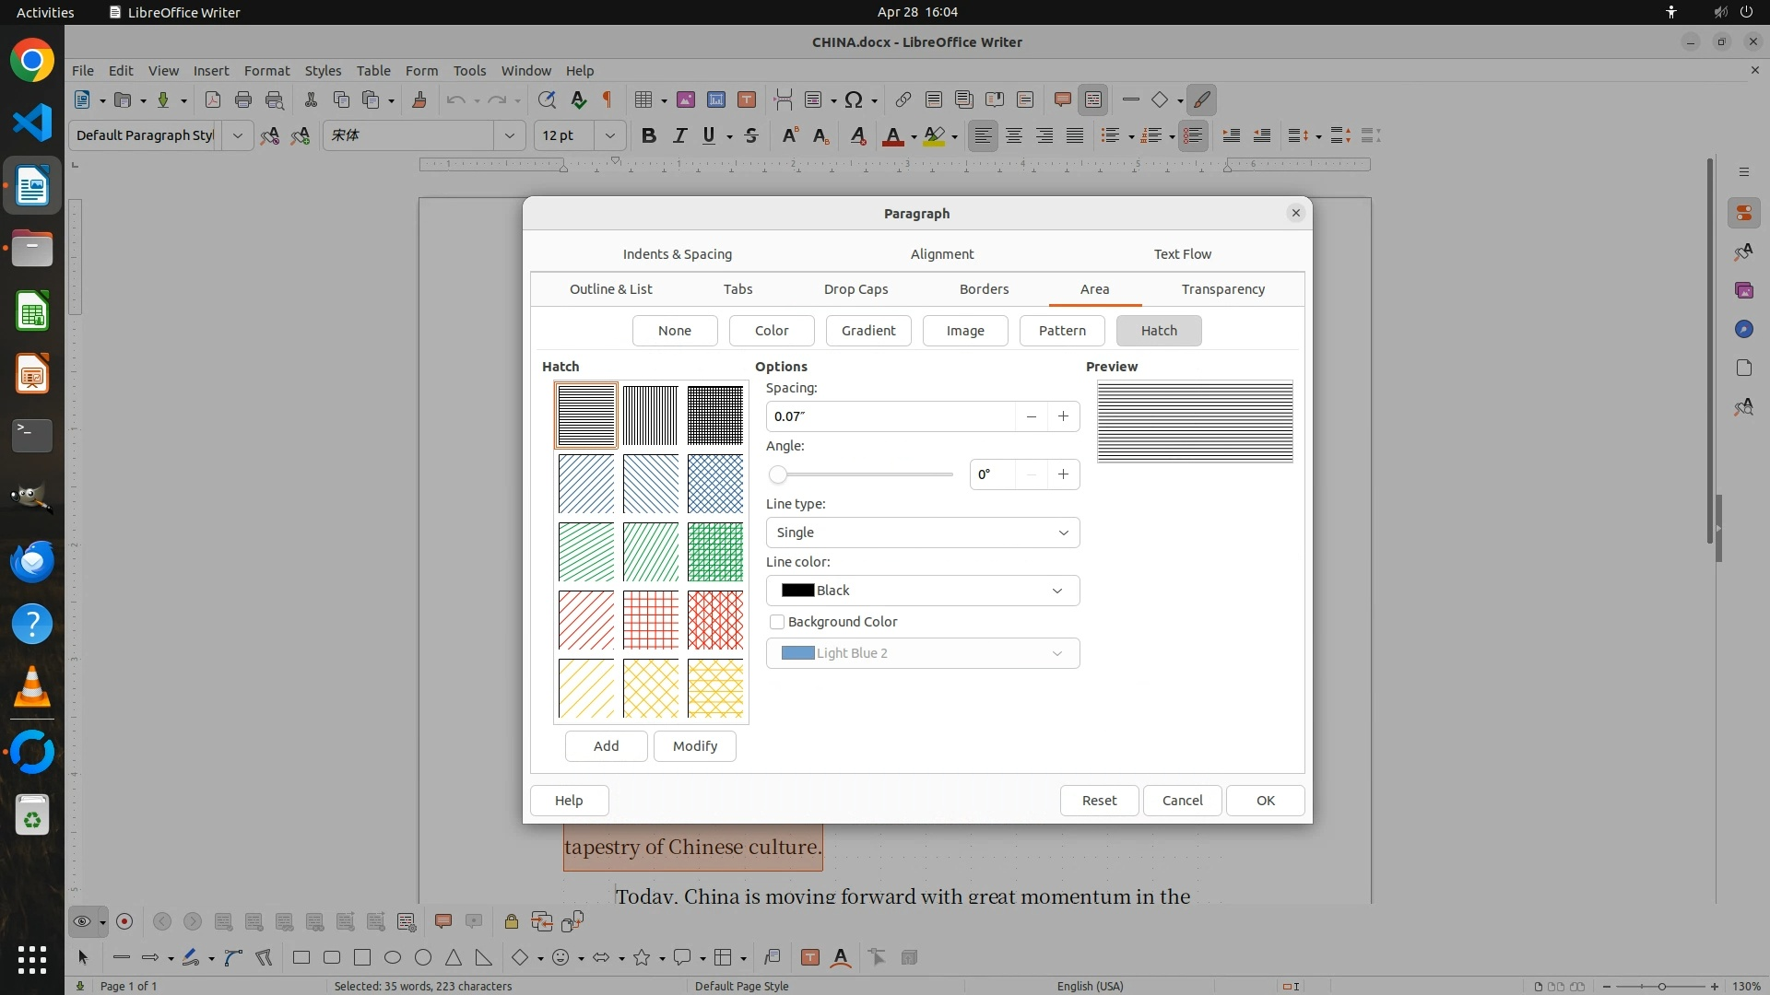Select the Center alignment icon

click(x=1014, y=135)
